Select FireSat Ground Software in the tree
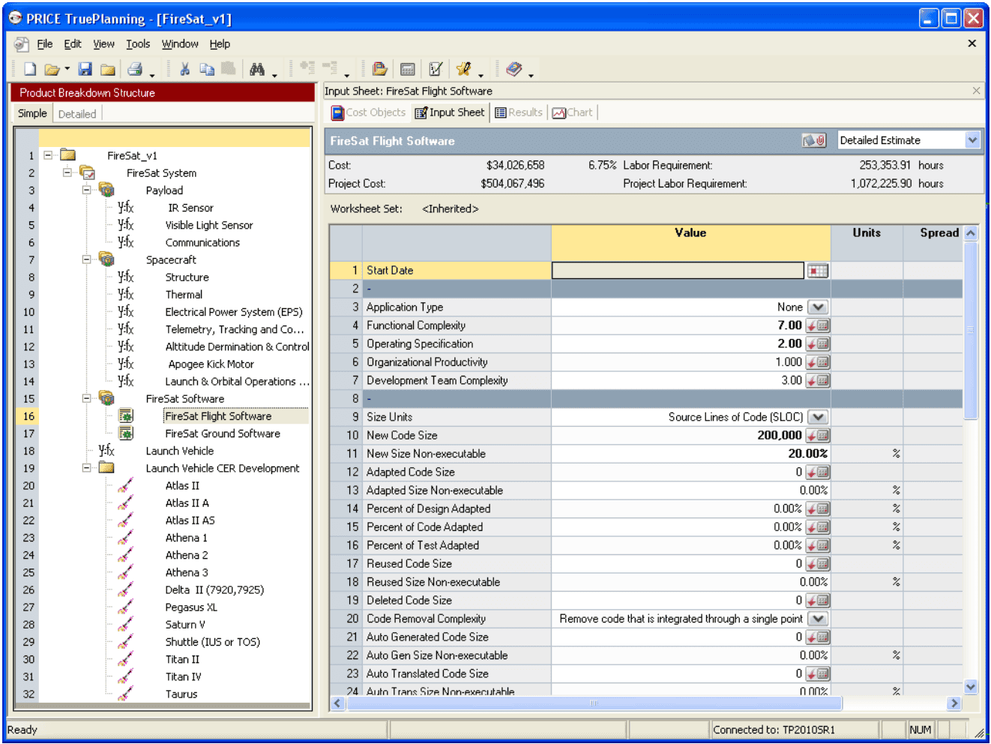The height and width of the screenshot is (744, 991). click(x=223, y=433)
